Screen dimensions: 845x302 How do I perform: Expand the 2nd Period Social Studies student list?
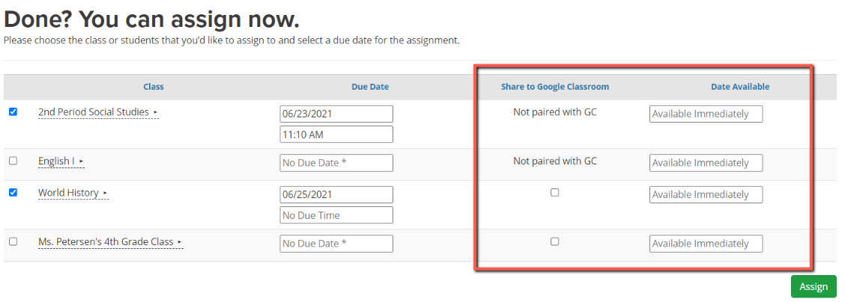point(155,112)
